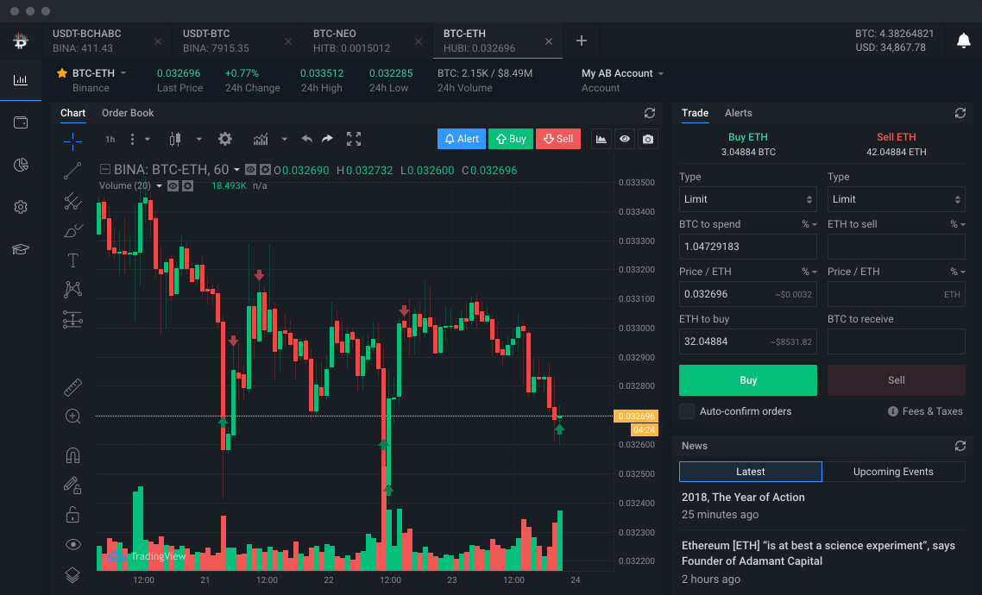
Task: Redo the chart action
Action: [328, 139]
